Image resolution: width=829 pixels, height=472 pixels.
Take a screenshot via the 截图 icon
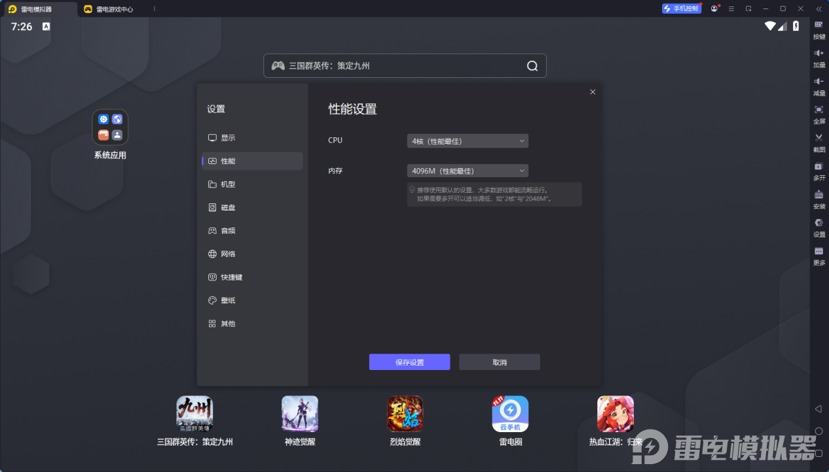point(818,143)
